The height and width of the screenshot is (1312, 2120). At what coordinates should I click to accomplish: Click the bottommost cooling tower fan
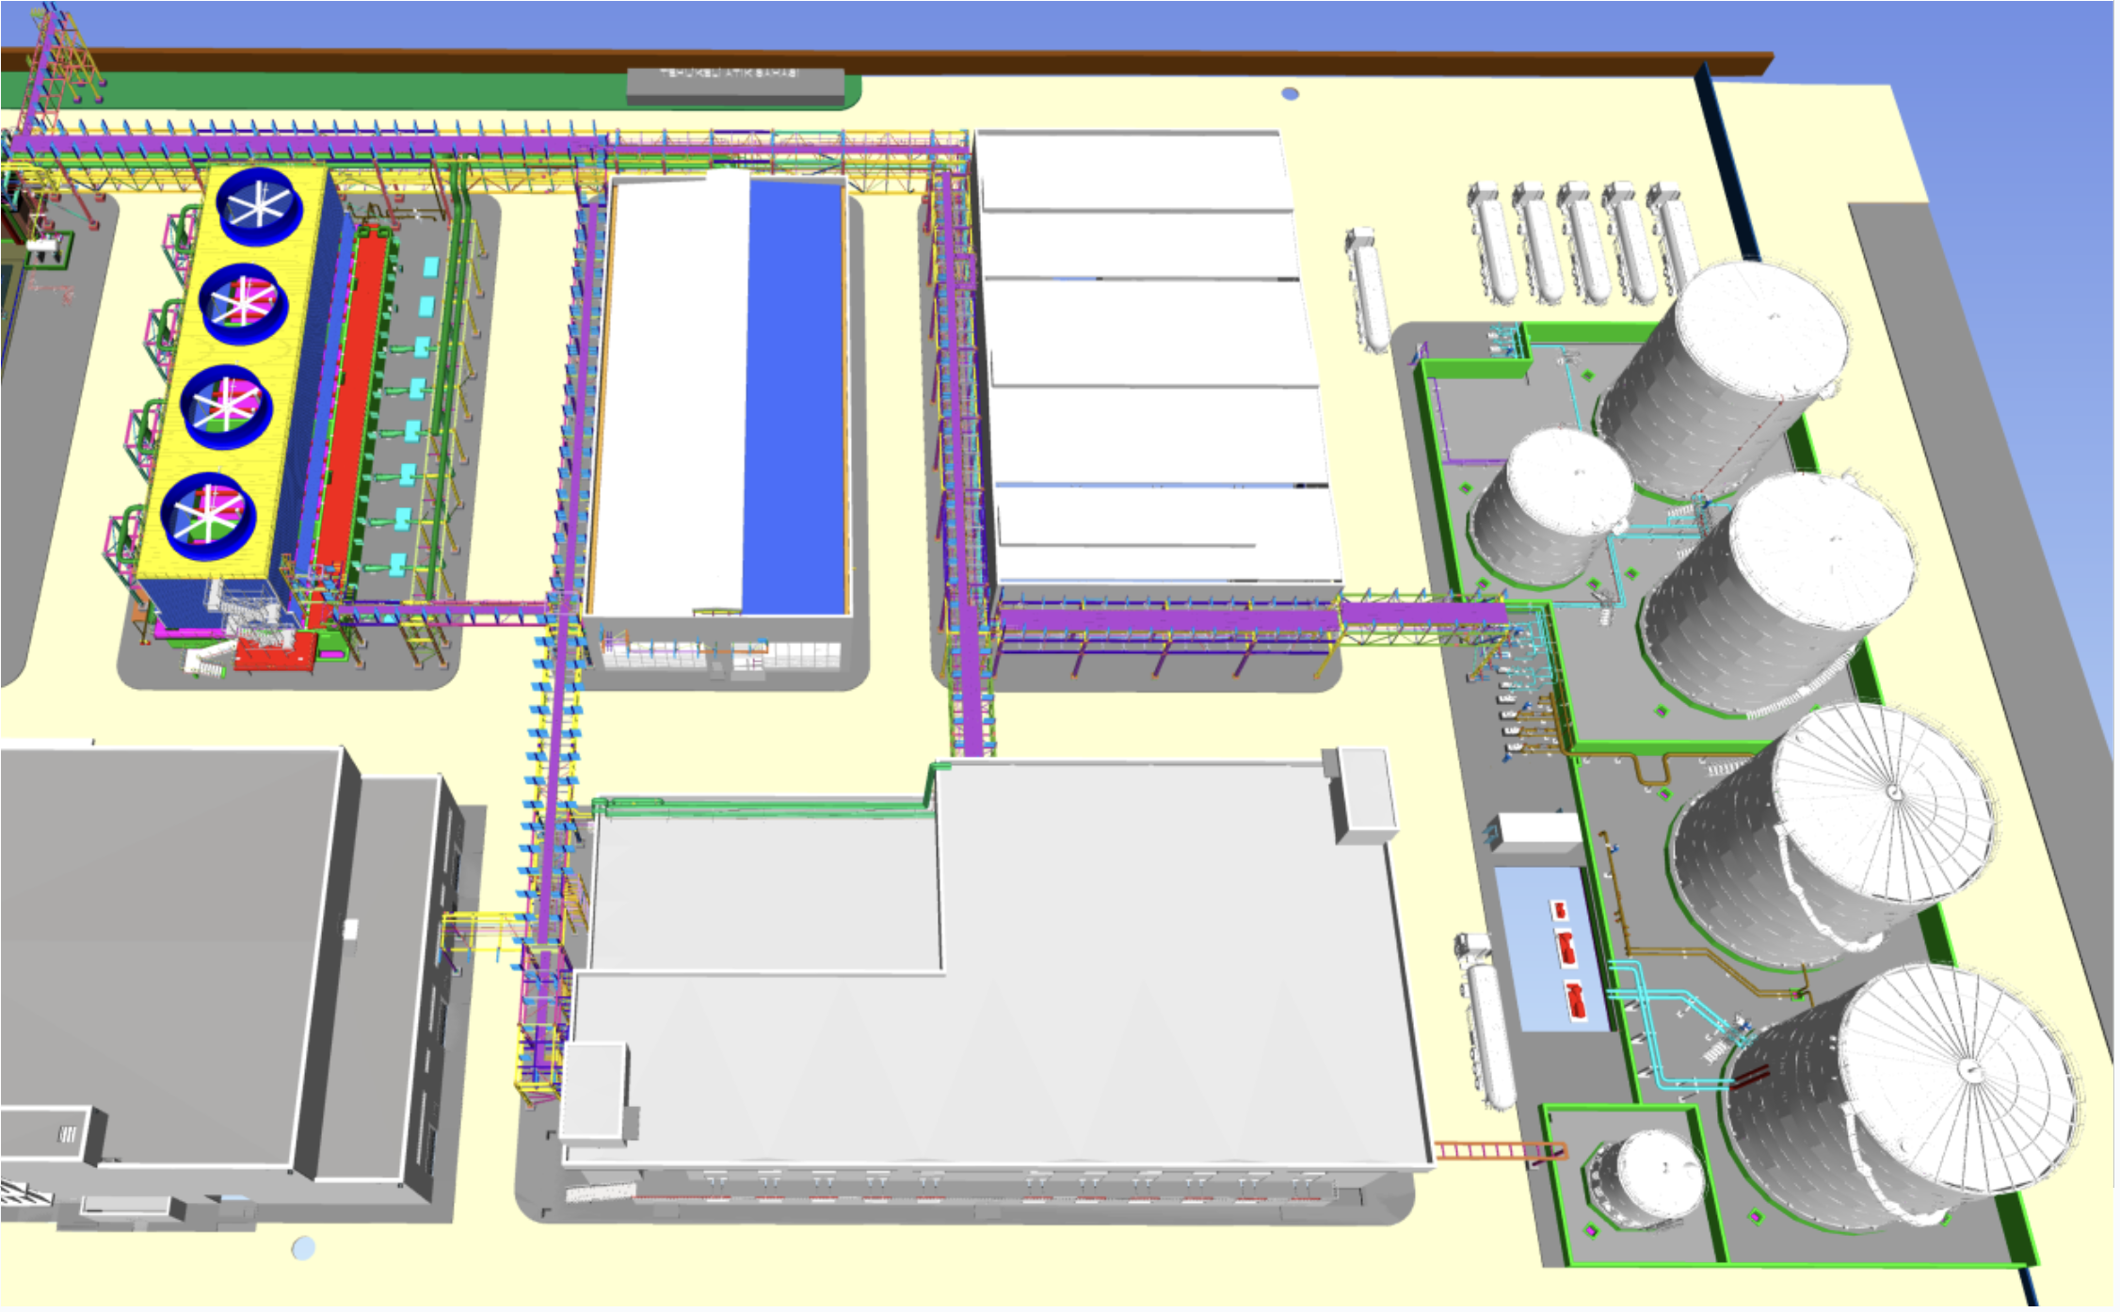pos(208,517)
